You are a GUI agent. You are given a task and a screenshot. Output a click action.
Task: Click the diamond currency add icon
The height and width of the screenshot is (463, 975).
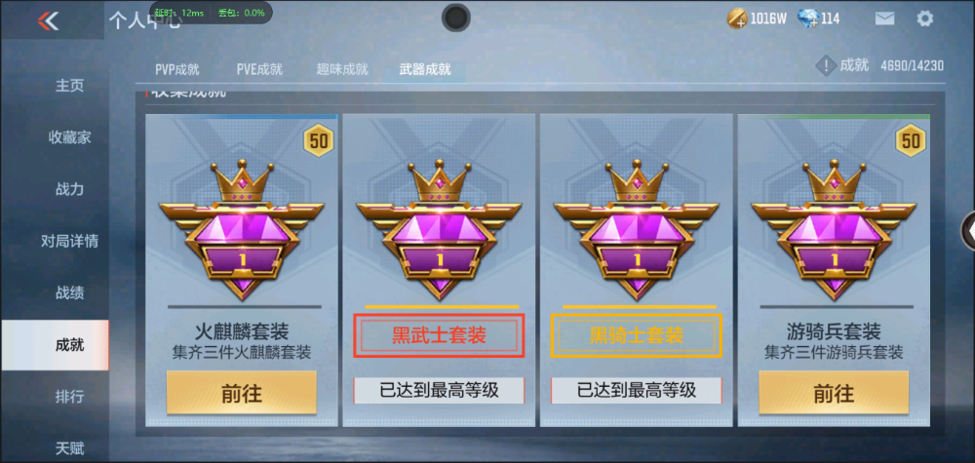point(806,19)
